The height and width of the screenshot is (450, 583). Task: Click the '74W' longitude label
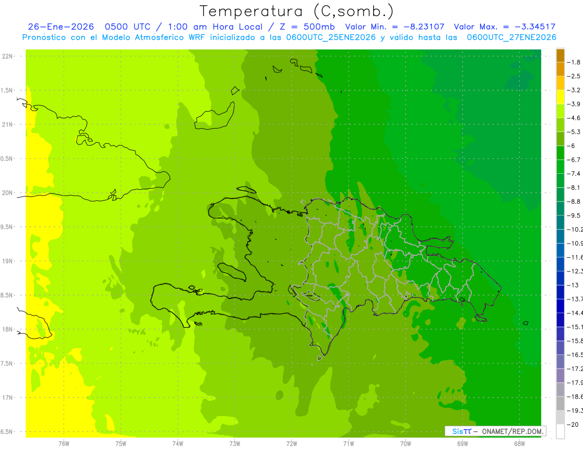[x=178, y=443]
